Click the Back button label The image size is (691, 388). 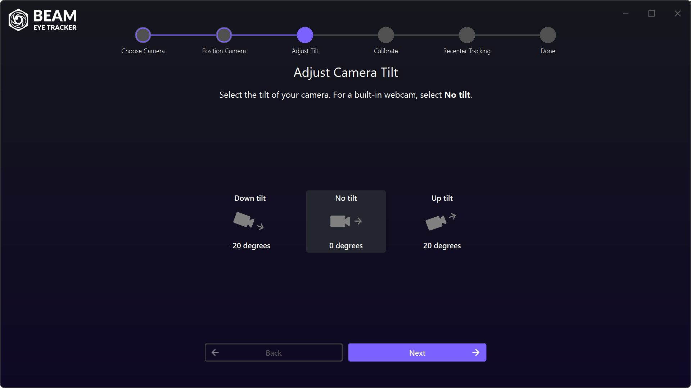pyautogui.click(x=274, y=353)
